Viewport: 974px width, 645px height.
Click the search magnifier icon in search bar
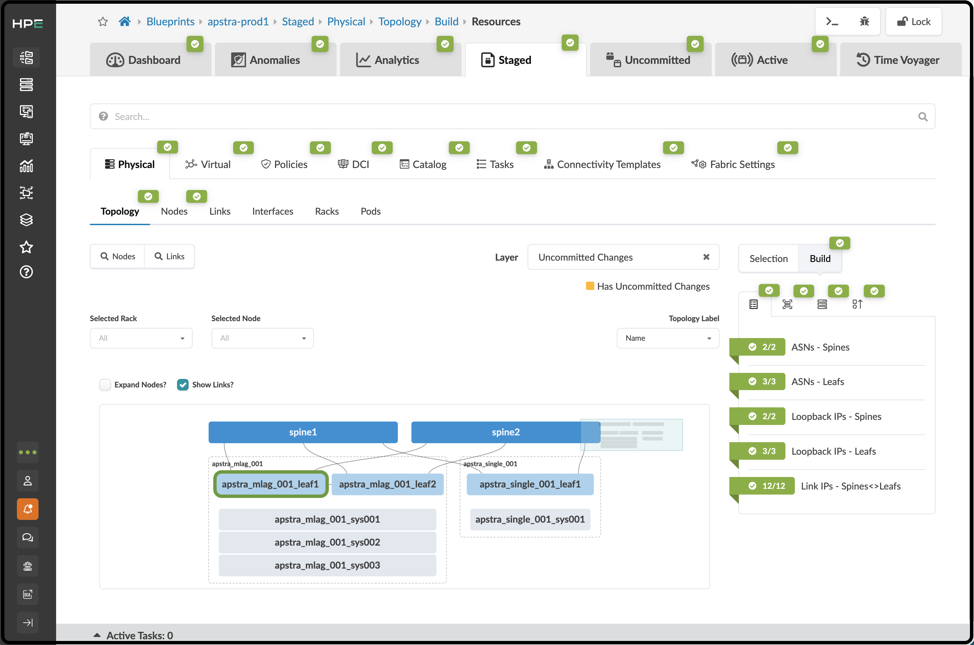[923, 117]
